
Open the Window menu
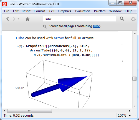coord(115,11)
